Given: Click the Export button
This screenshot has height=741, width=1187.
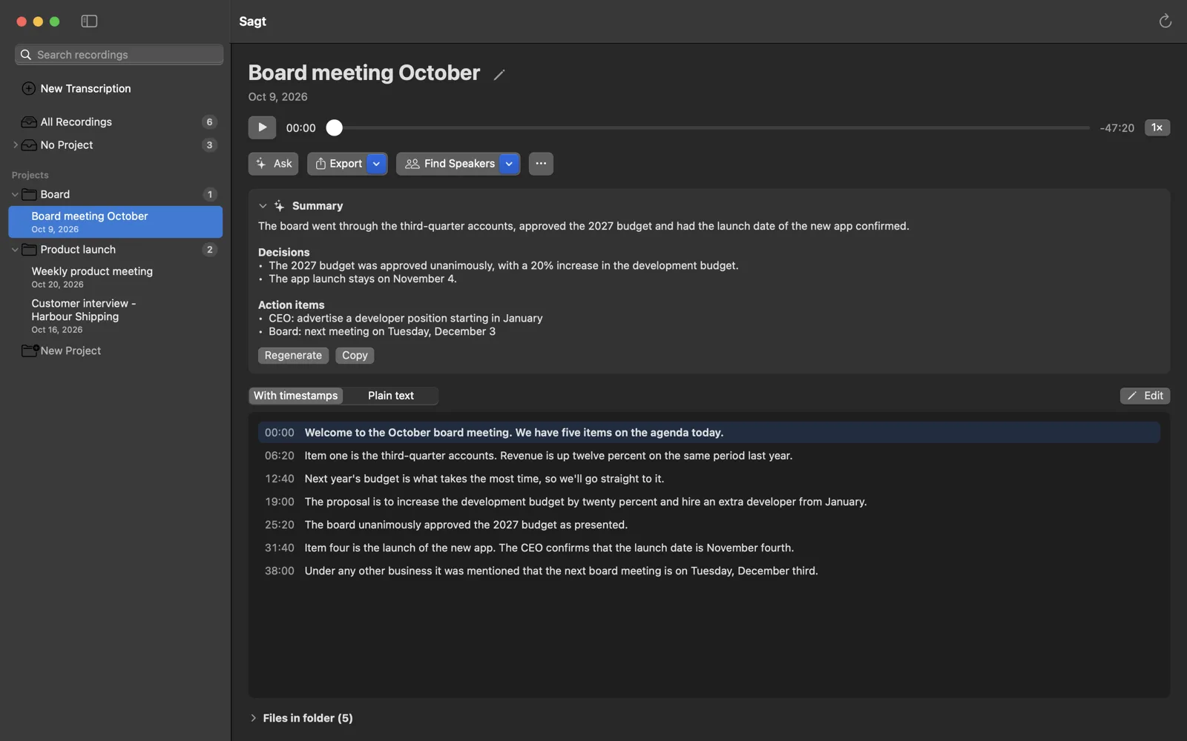Looking at the screenshot, I should (338, 164).
